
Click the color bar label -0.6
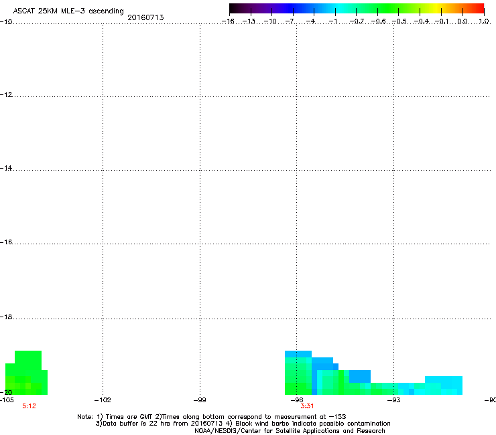click(x=378, y=21)
